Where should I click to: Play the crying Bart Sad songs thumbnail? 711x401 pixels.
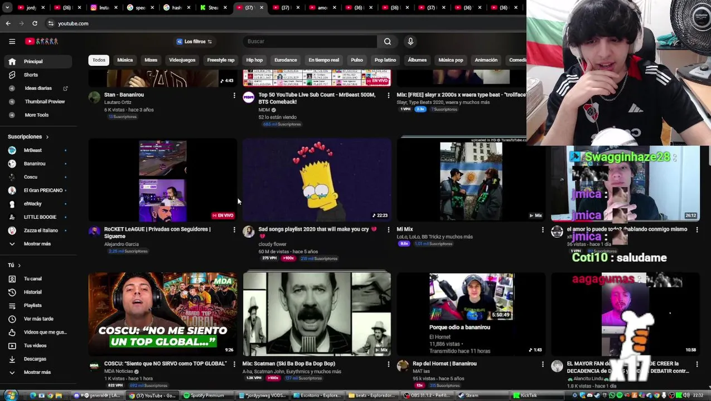(317, 180)
